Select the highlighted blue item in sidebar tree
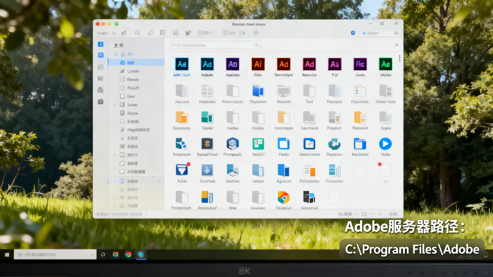The image size is (493, 277). [136, 62]
